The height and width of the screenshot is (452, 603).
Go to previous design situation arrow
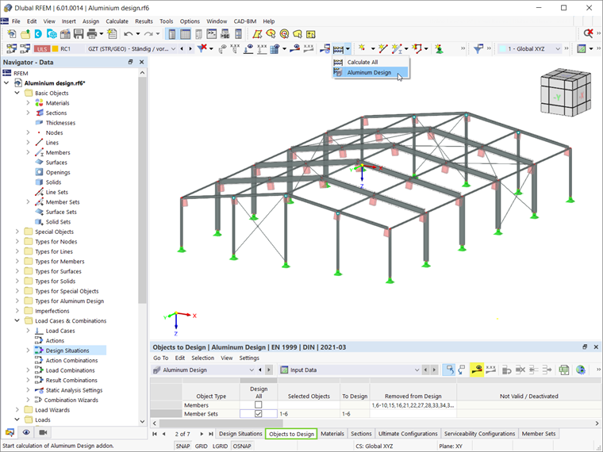pos(182,49)
